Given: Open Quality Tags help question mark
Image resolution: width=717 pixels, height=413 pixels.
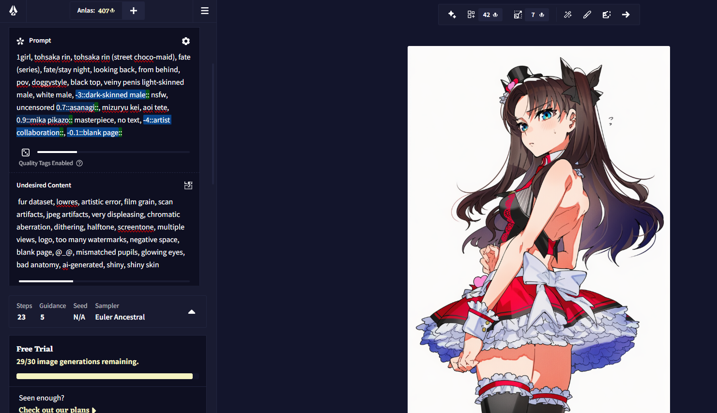Looking at the screenshot, I should (79, 163).
